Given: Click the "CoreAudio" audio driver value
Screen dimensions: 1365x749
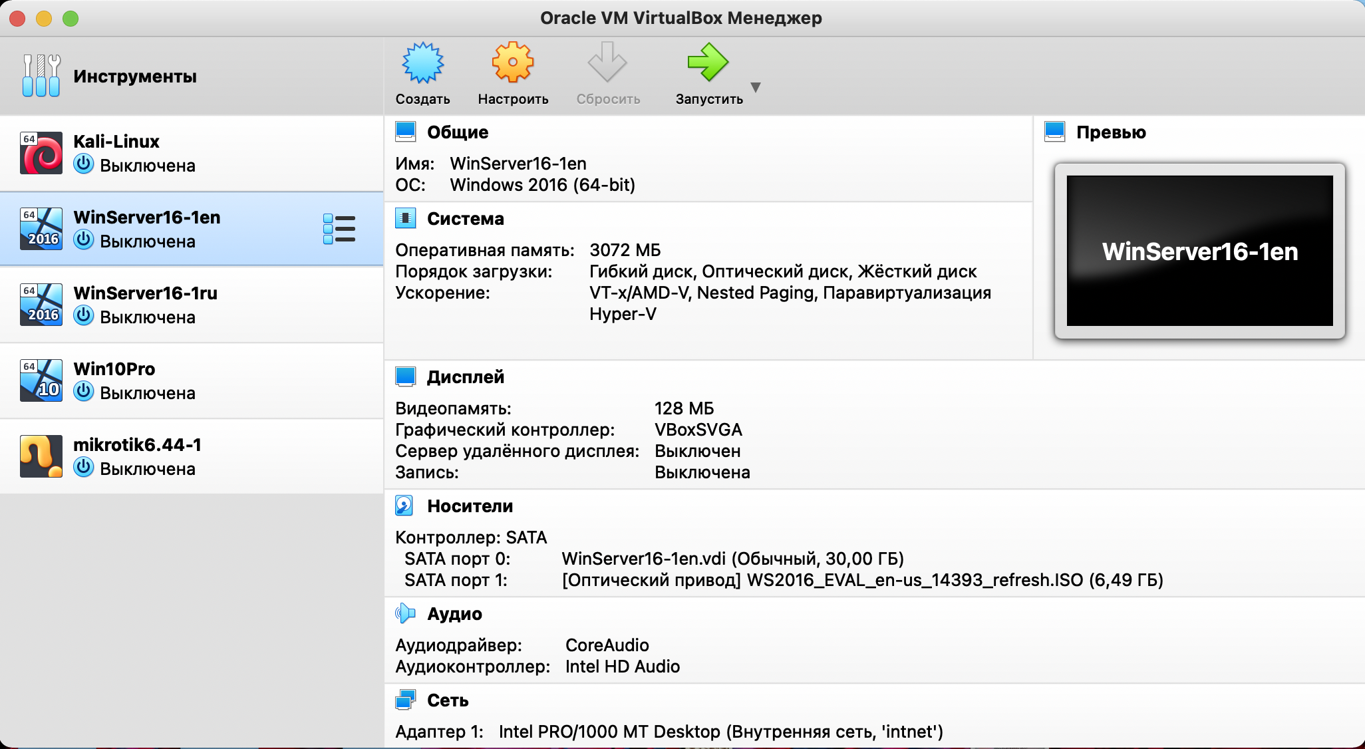Looking at the screenshot, I should (607, 645).
